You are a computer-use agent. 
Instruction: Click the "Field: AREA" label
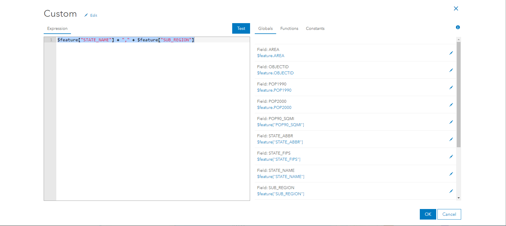(268, 49)
